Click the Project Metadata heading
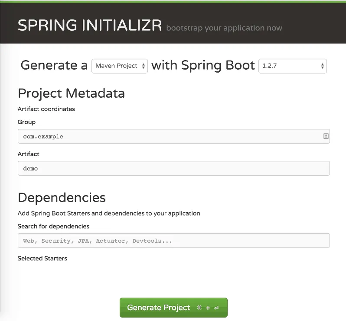This screenshot has height=321, width=346. pyautogui.click(x=71, y=93)
